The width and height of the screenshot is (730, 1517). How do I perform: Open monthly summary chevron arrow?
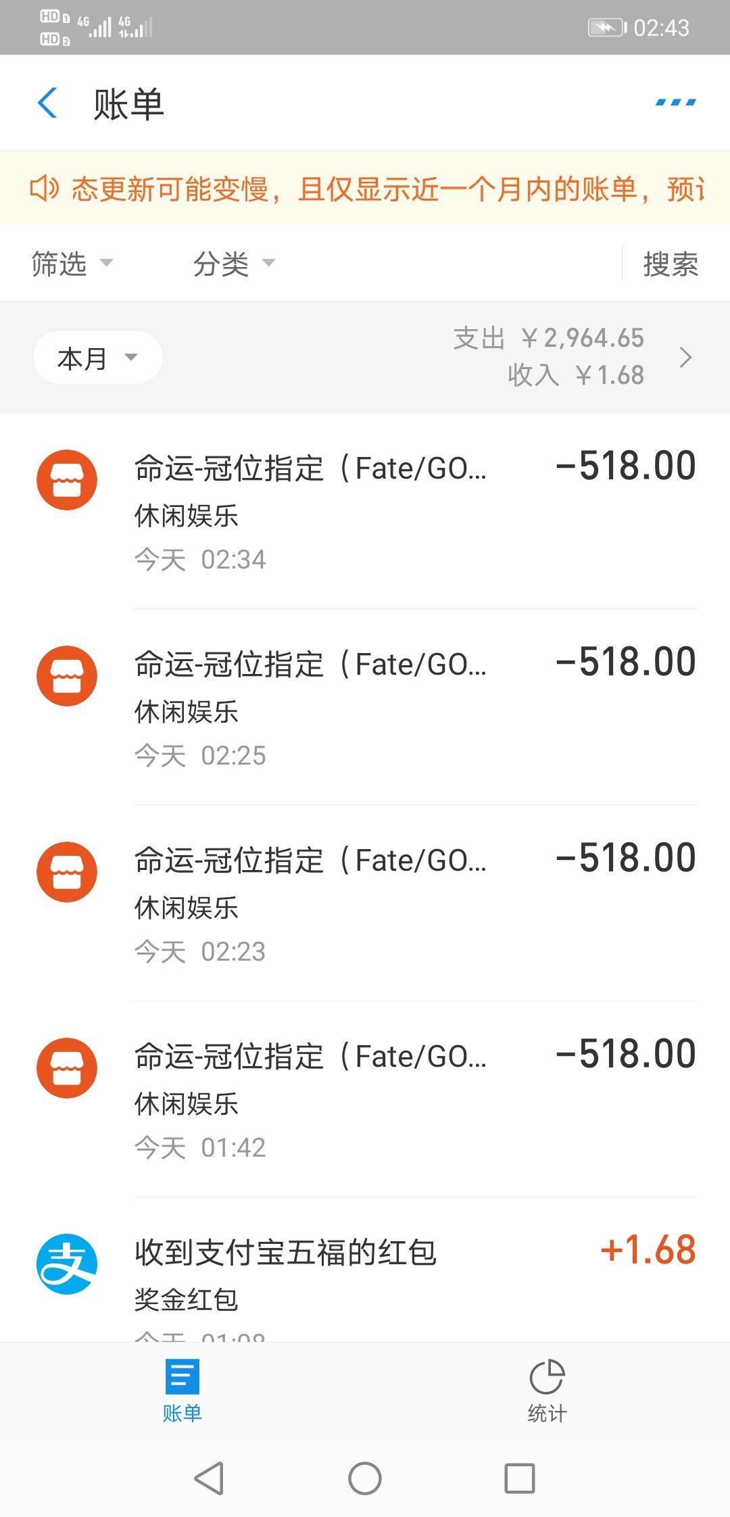coord(685,357)
